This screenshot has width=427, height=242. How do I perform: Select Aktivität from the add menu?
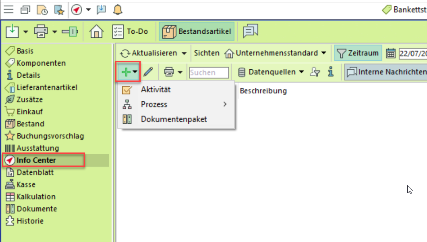[156, 90]
